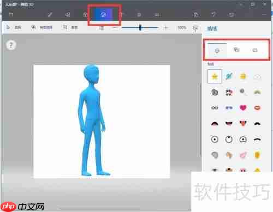
Task: Open the main menu folder icon
Action: pos(11,15)
